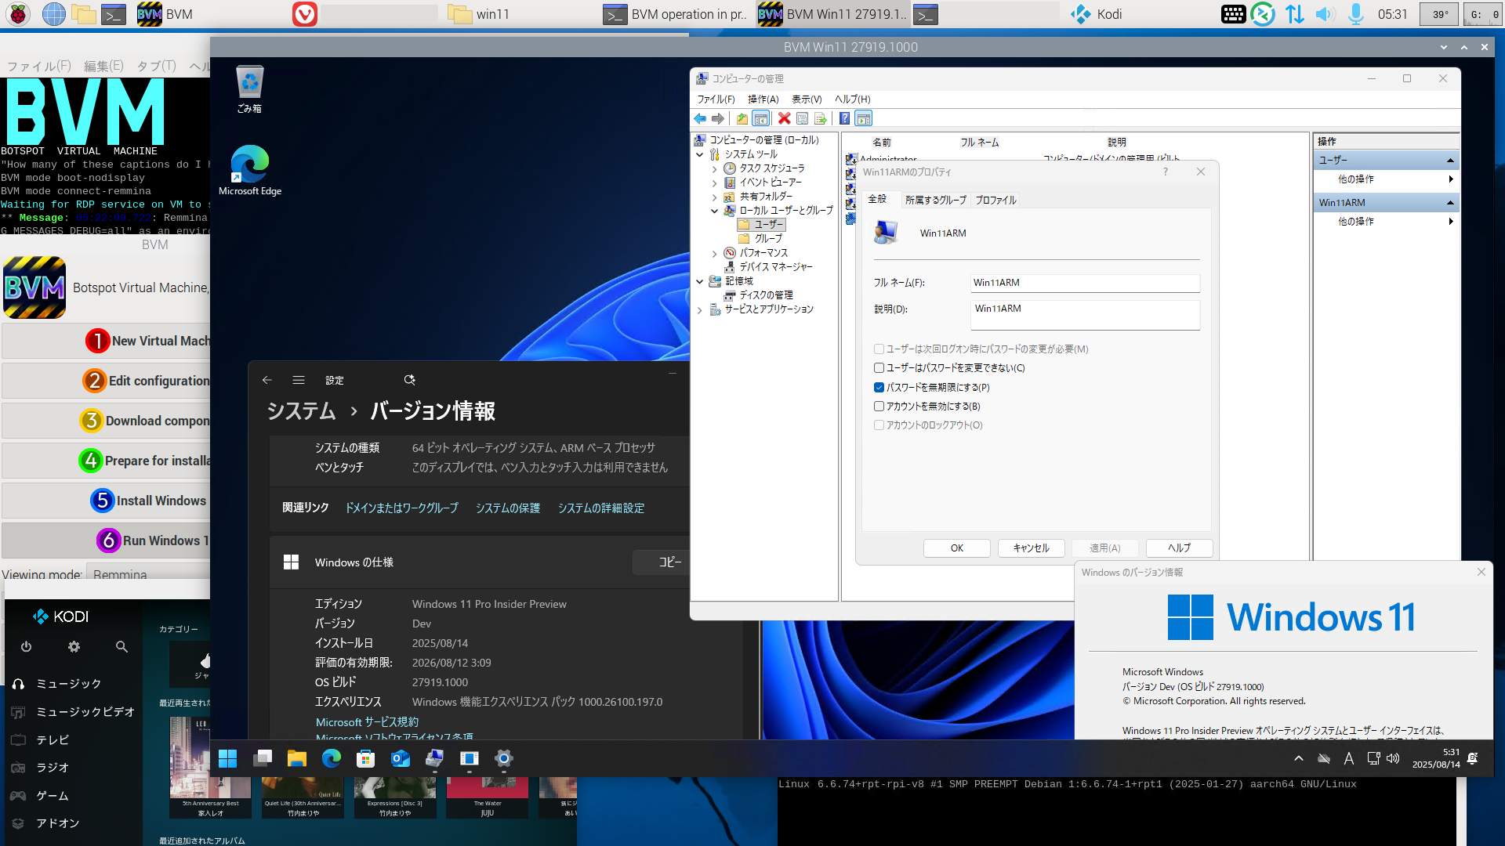Image resolution: width=1505 pixels, height=846 pixels.
Task: Click the properties toolbar icon in Computer Management
Action: tap(802, 118)
